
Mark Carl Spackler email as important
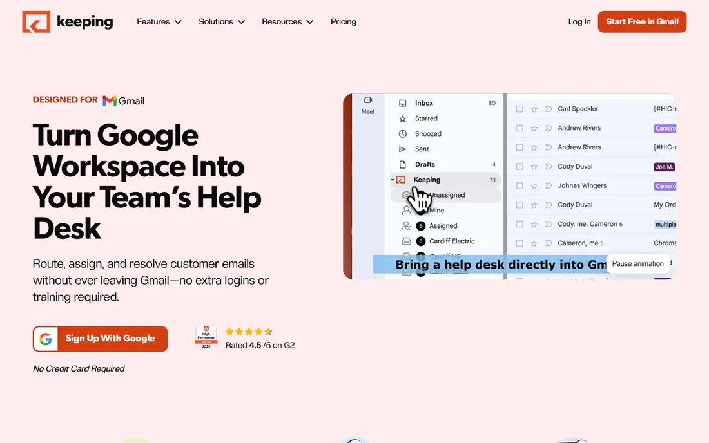click(x=549, y=109)
